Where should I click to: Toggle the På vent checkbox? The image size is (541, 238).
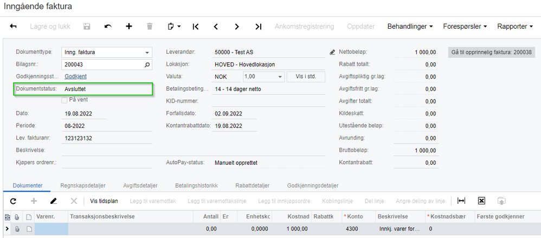[64, 100]
